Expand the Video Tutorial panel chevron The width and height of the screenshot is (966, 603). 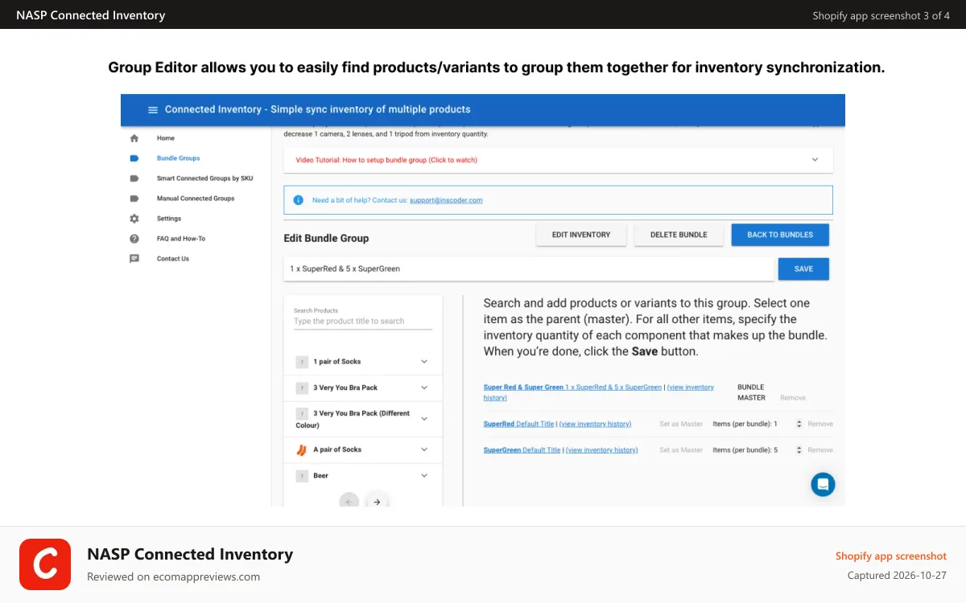pyautogui.click(x=815, y=160)
